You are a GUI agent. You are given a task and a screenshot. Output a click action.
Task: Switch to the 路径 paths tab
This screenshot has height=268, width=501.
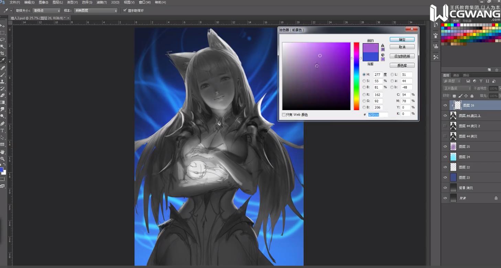click(x=466, y=75)
